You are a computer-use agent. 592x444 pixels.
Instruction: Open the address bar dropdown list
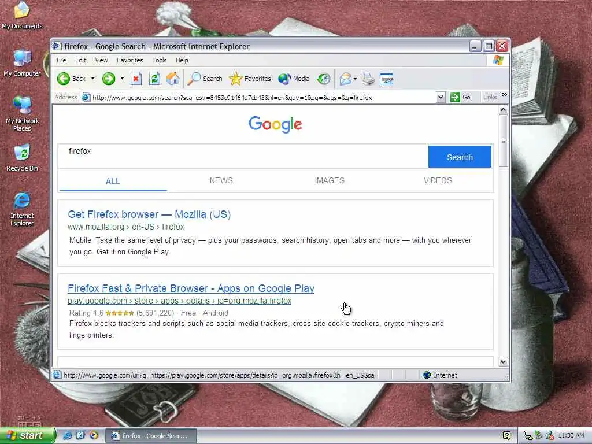point(440,97)
